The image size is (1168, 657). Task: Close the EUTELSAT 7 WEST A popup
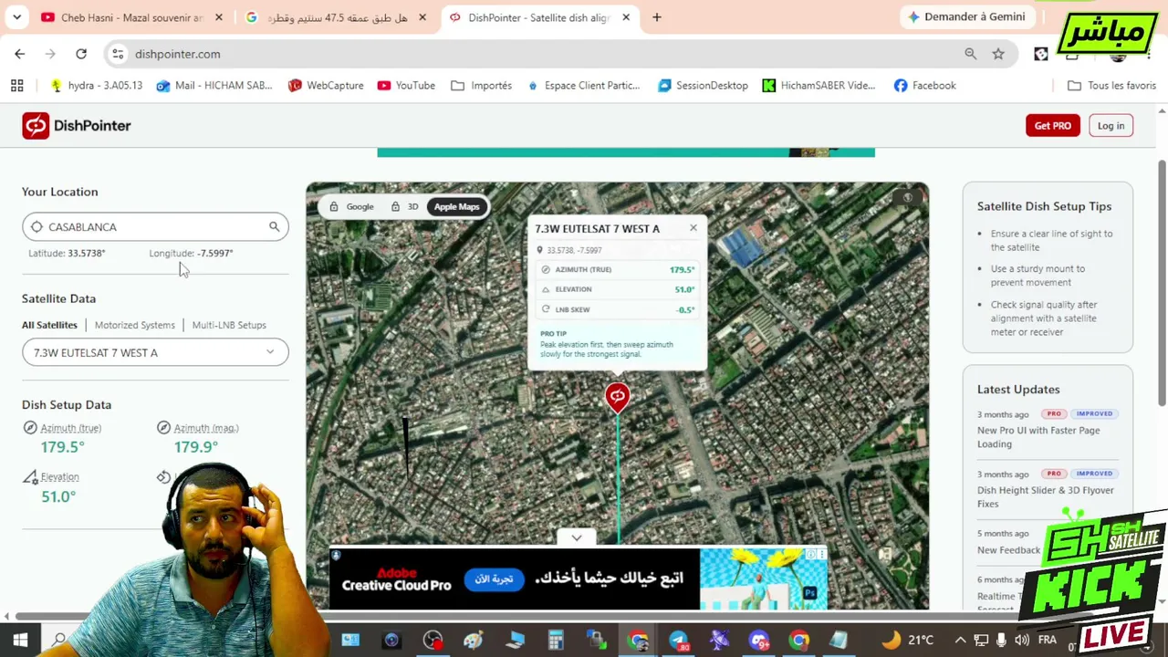pyautogui.click(x=693, y=228)
